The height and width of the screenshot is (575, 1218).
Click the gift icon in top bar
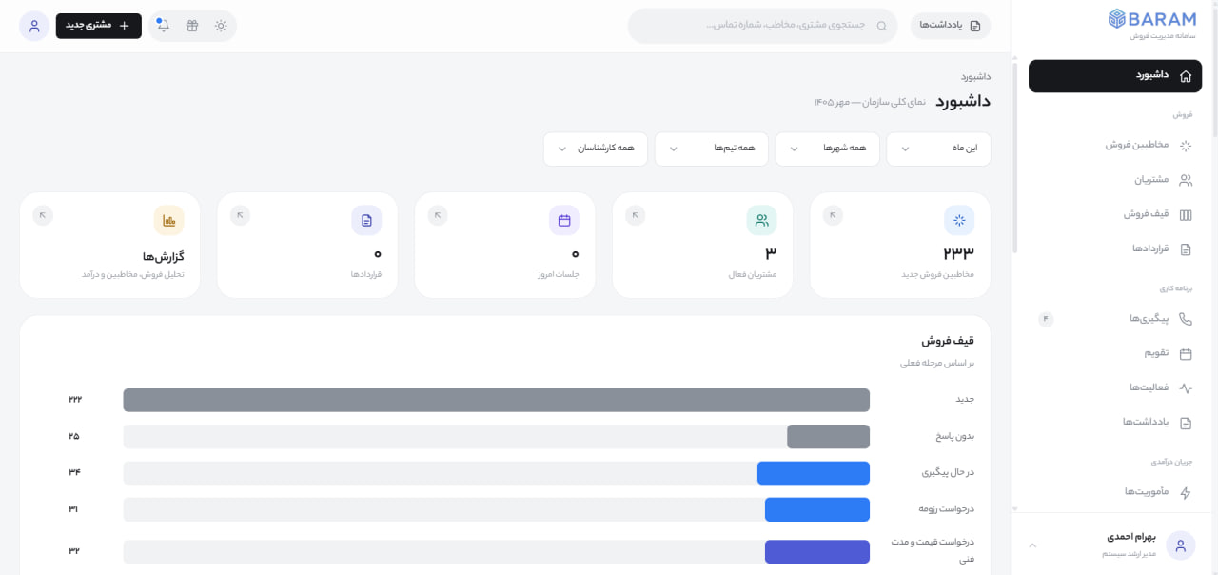click(192, 26)
